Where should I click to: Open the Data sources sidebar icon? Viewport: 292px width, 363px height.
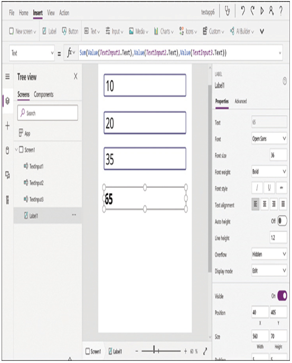click(7, 150)
